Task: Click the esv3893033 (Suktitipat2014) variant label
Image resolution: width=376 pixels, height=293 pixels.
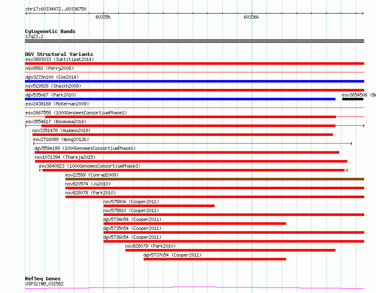Action: pyautogui.click(x=60, y=59)
